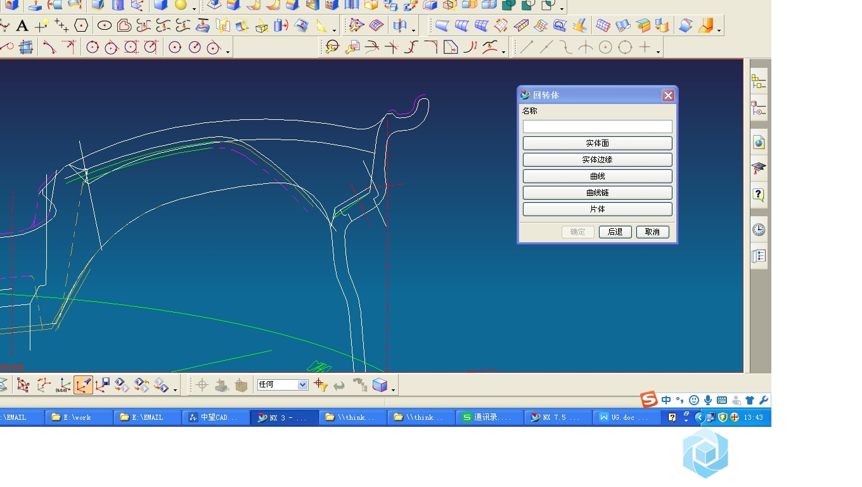Screen dimensions: 862x487
Task: Select the ellipse curve tool
Action: 105,26
